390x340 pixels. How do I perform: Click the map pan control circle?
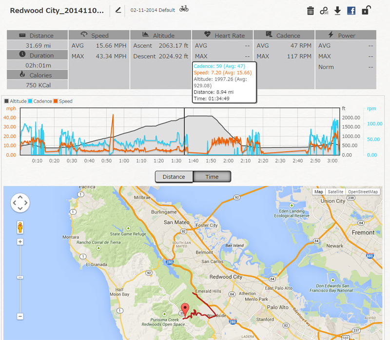click(20, 203)
